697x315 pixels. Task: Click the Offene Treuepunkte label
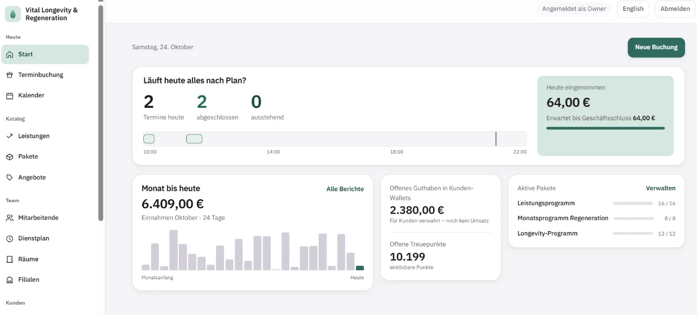pos(418,244)
